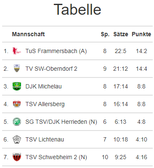The height and width of the screenshot is (168, 154).
Task: Open TSV Allersberg team page
Action: tap(45, 104)
